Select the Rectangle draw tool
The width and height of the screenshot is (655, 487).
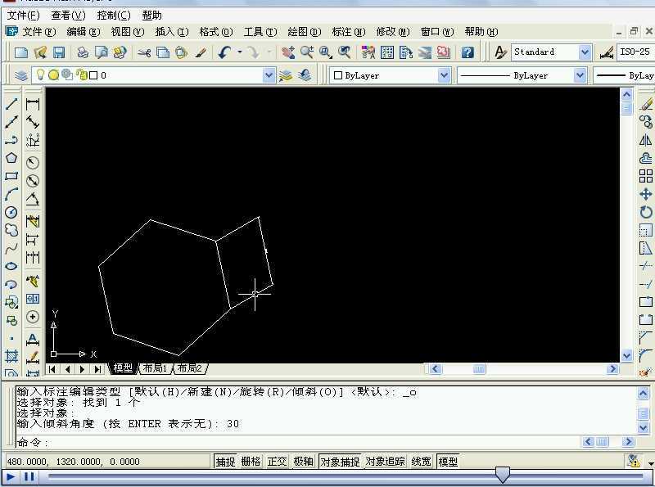(x=11, y=176)
